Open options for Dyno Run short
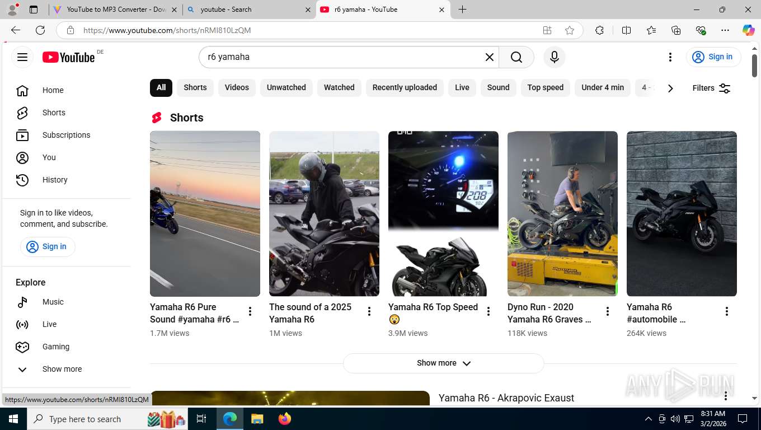The image size is (761, 430). click(608, 311)
